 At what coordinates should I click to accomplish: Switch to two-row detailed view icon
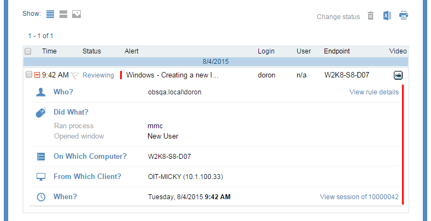63,14
